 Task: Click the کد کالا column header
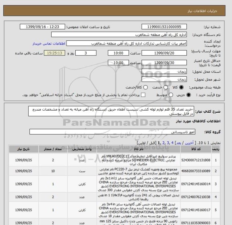point(196,149)
